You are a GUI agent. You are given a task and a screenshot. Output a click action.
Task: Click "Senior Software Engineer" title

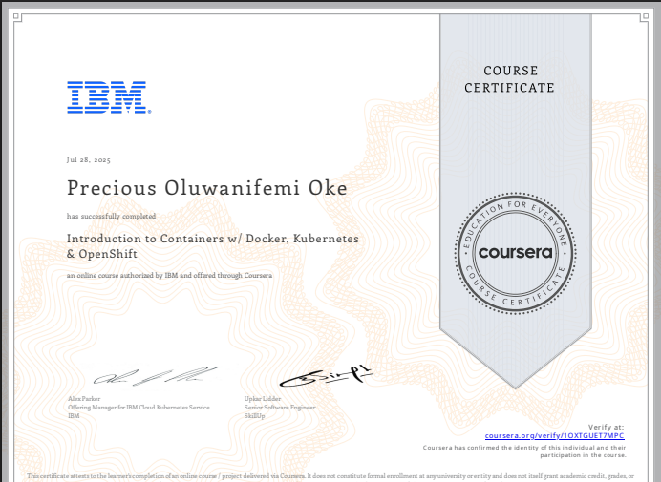280,407
